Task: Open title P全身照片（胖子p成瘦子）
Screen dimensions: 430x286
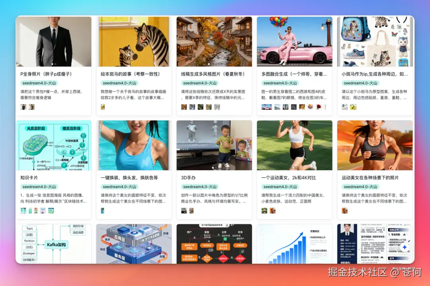Action: click(x=46, y=74)
